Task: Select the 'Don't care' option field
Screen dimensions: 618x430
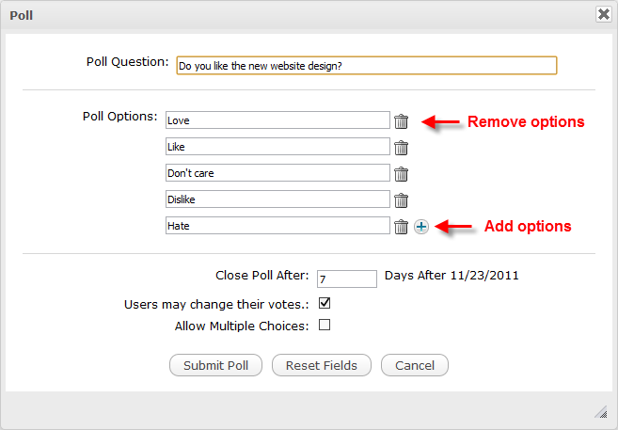Action: point(277,173)
